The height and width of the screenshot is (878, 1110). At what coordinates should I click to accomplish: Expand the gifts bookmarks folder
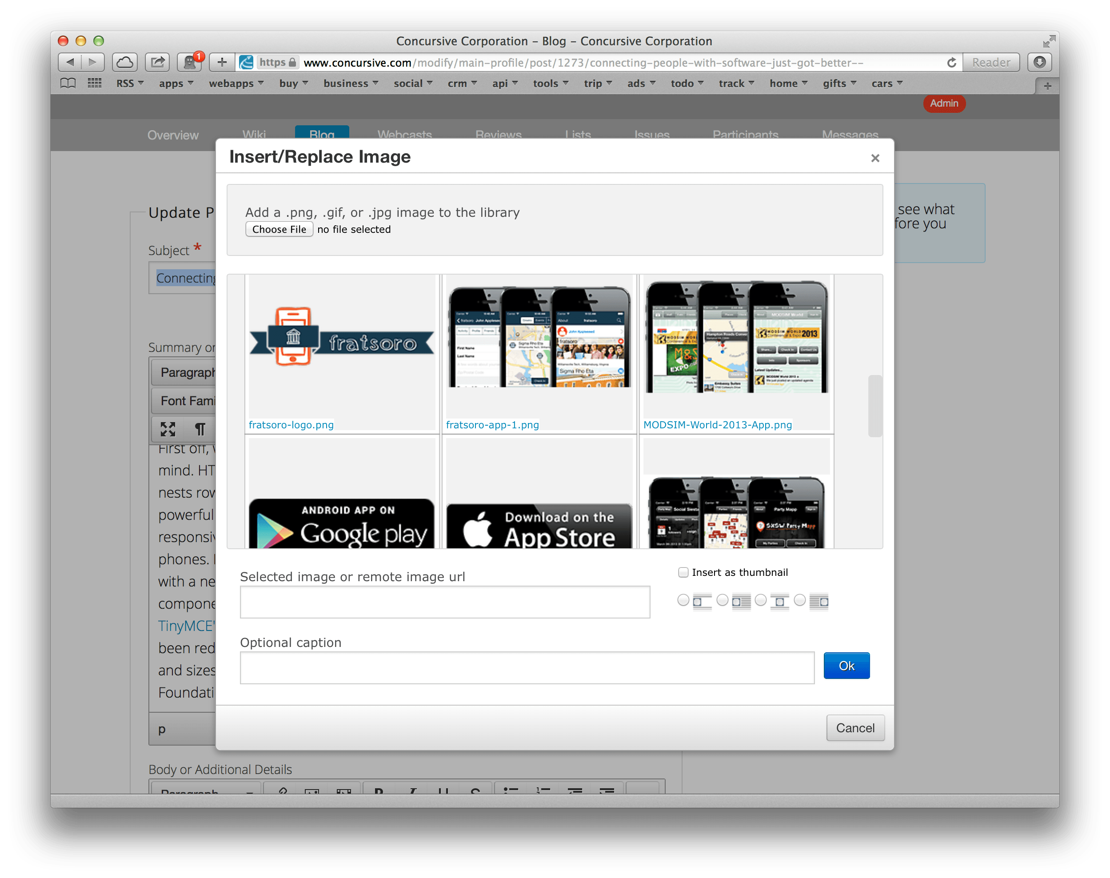839,83
